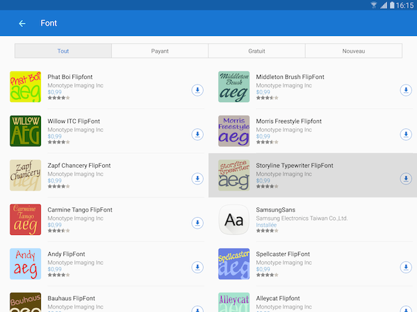Open Carmine Tango font thumbnail
Image resolution: width=417 pixels, height=312 pixels.
pos(26,220)
